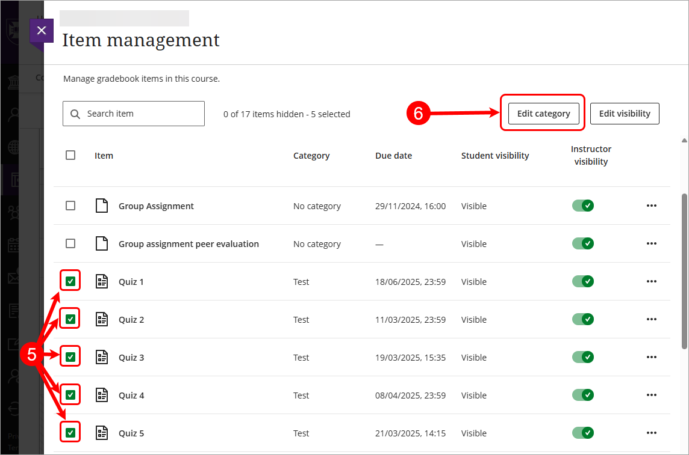Click the Test category of Quiz 1
The width and height of the screenshot is (689, 455).
301,282
